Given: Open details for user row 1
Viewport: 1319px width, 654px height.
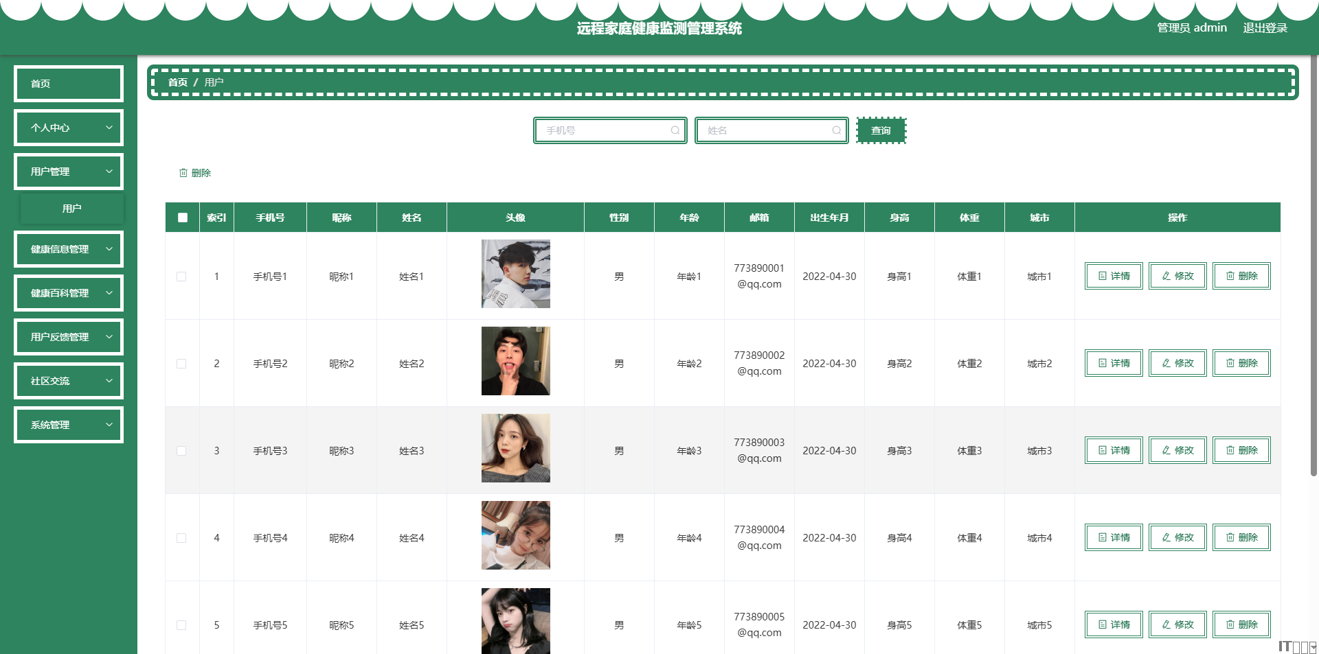Looking at the screenshot, I should tap(1113, 276).
